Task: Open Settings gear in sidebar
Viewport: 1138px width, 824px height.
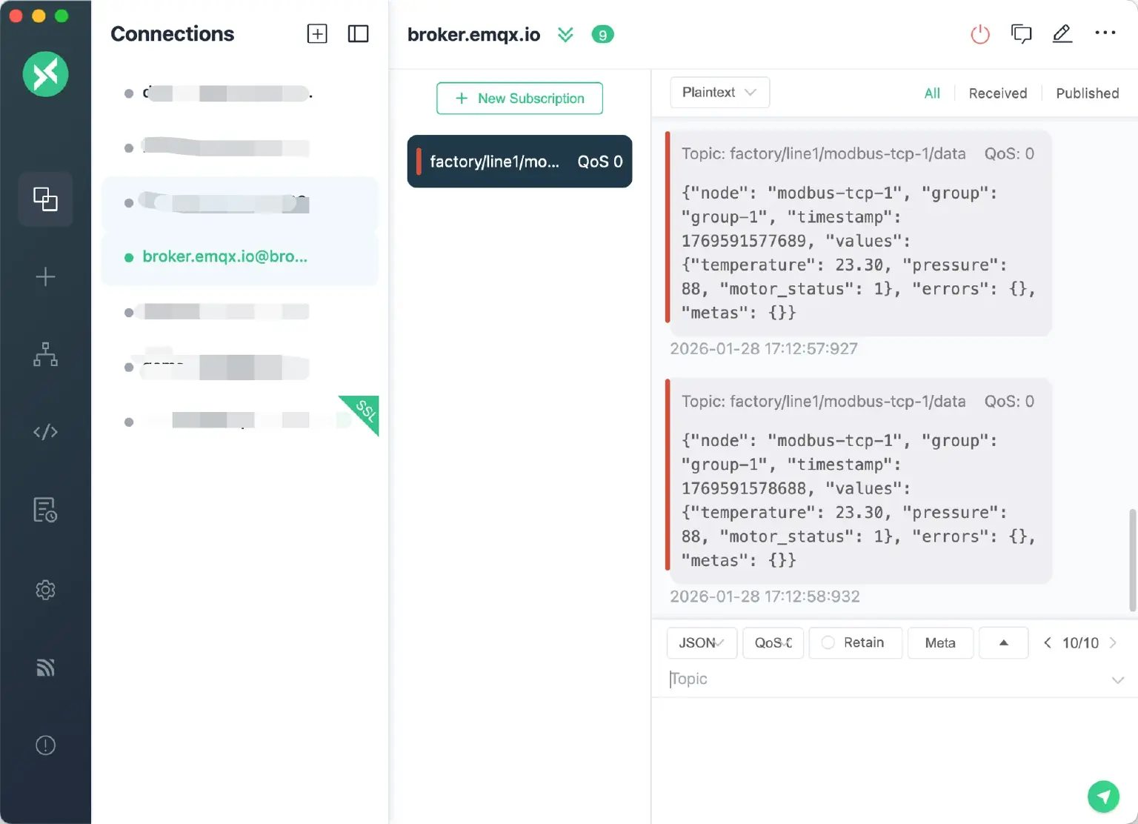Action: 45,590
